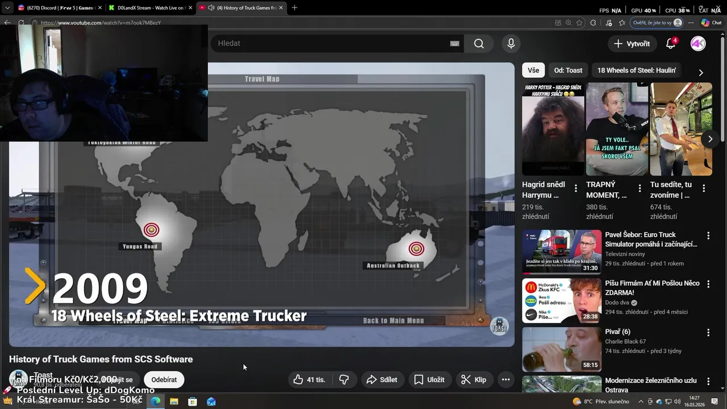Open File Explorer from the taskbar

point(174,402)
